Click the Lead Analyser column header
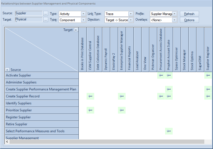Screen dimensions: 213x149 138,50
